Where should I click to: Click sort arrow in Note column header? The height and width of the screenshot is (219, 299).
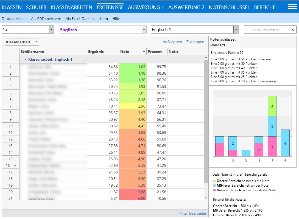[144, 52]
